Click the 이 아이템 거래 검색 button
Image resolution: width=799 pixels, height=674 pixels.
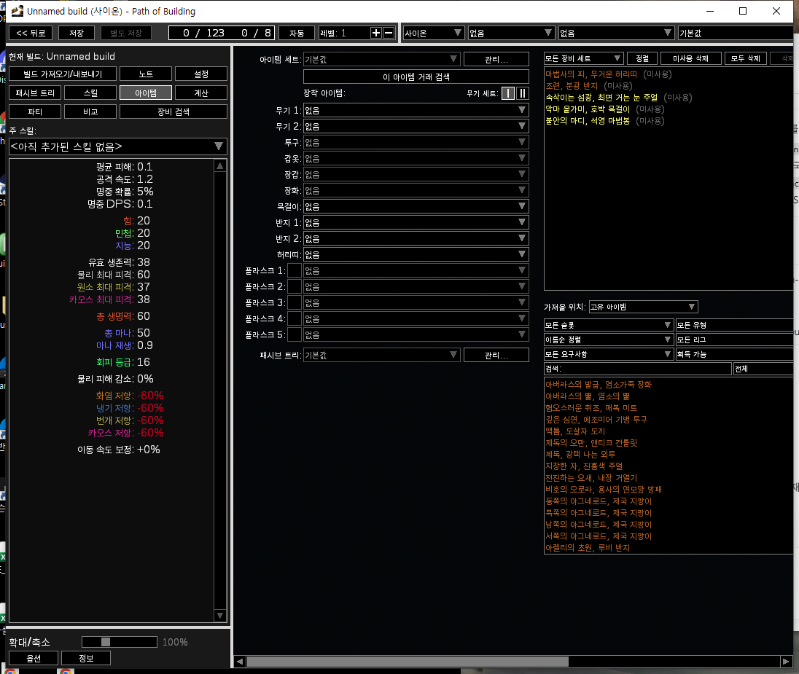click(416, 77)
